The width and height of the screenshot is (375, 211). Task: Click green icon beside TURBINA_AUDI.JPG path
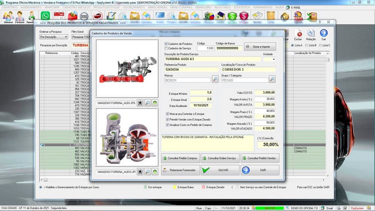pos(155,103)
